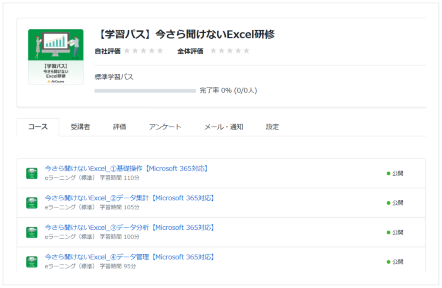Open the メール・通知 tab

click(x=224, y=127)
